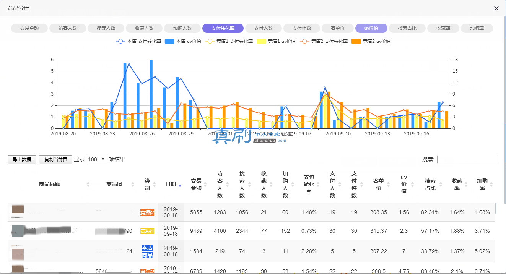Click the 导出数据 button
This screenshot has width=506, height=274.
[x=22, y=160]
